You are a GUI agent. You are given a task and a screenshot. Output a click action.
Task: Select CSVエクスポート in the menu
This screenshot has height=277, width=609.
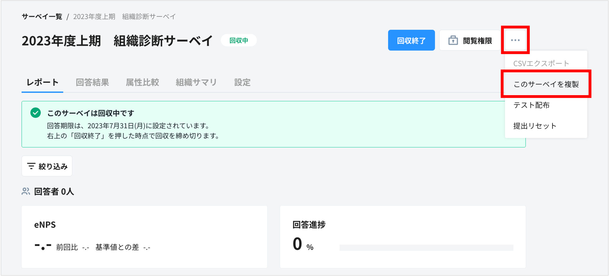tap(541, 63)
